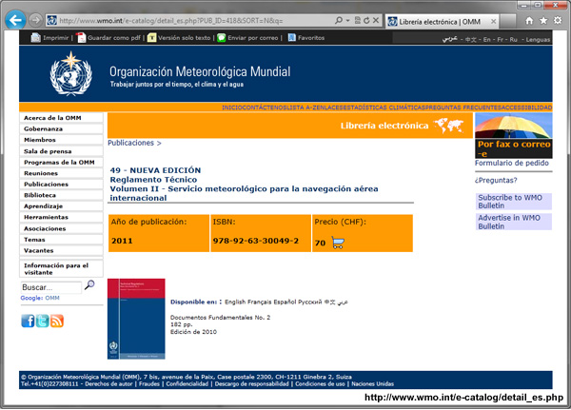Viewport: 571px width, 410px height.
Task: Open browser Tools gear icon
Action: pyautogui.click(x=558, y=20)
